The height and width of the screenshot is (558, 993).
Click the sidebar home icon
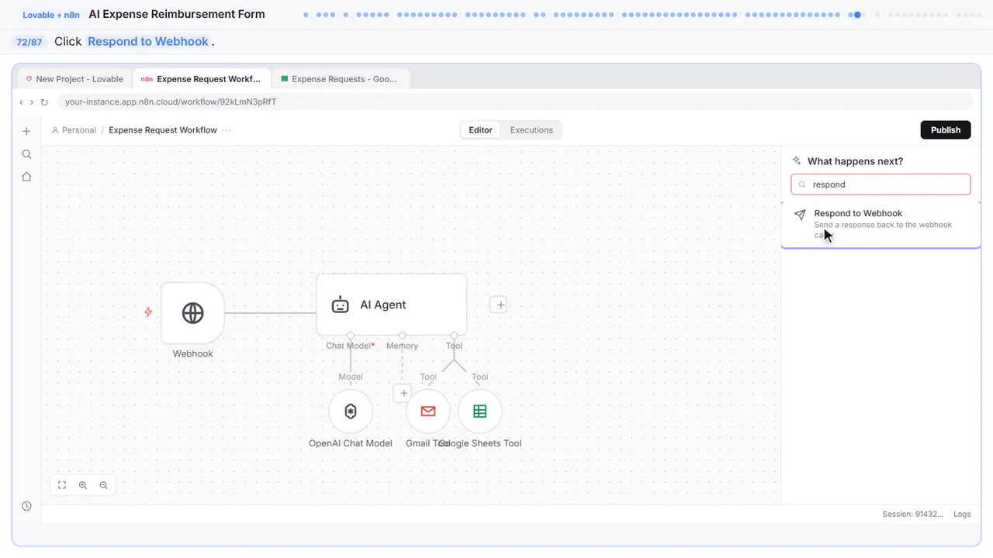26,177
